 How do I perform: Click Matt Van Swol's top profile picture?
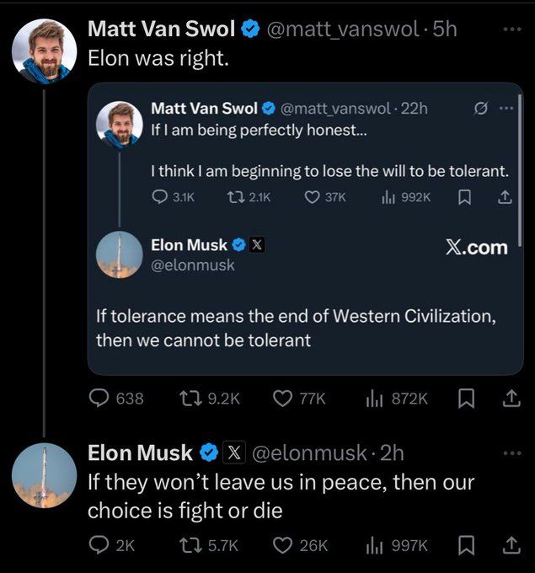tap(44, 51)
